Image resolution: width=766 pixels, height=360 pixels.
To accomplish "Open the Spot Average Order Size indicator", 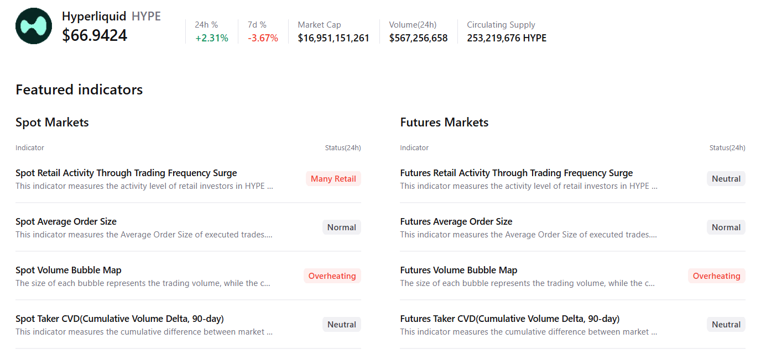I will point(66,221).
